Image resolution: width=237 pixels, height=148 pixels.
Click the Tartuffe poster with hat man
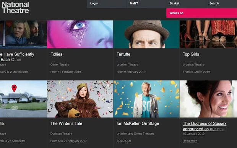point(146,34)
